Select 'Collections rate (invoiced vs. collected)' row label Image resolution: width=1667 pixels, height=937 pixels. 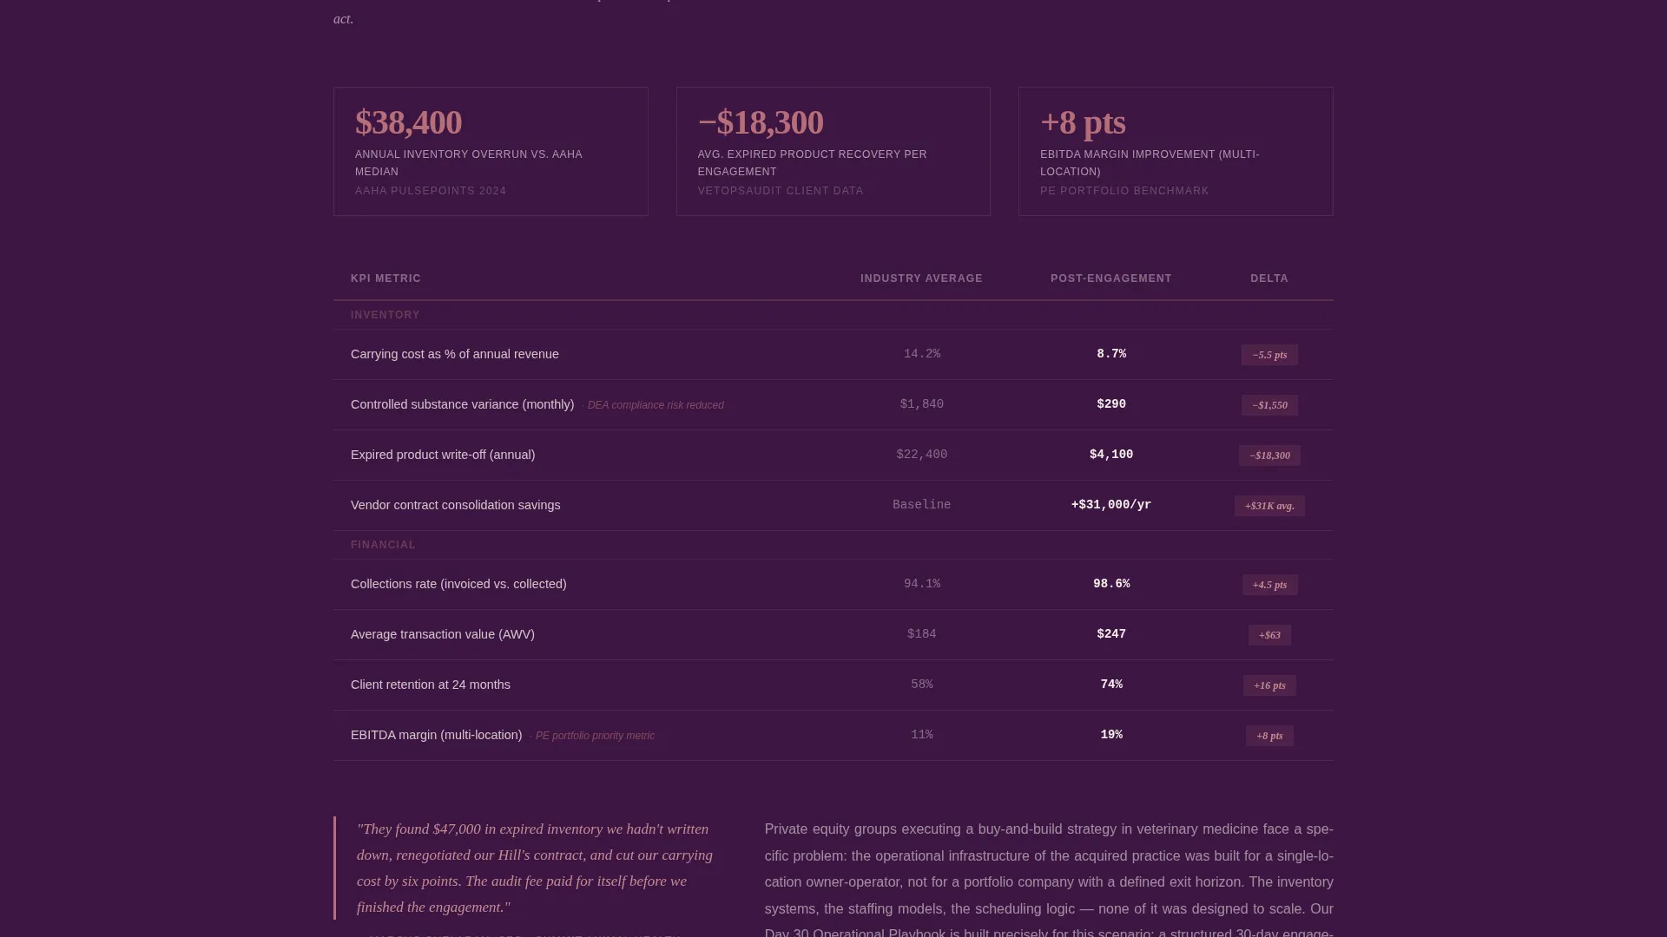pyautogui.click(x=458, y=584)
